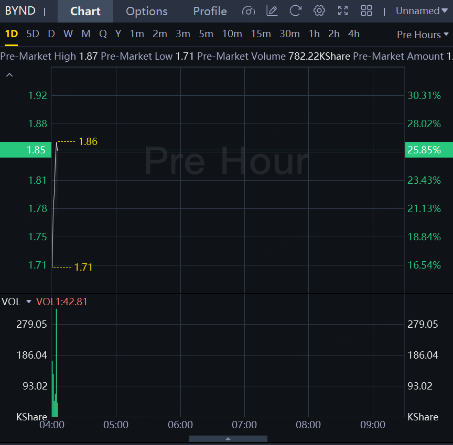Select the 4h interval

(353, 34)
